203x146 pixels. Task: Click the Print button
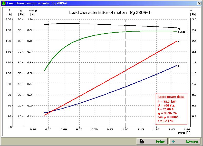152,141
